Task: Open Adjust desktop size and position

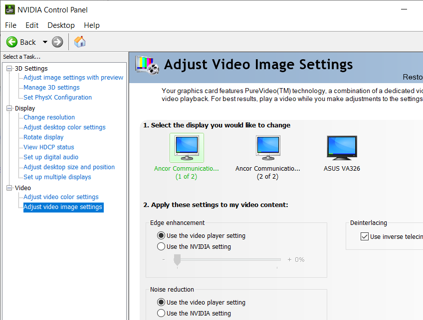Action: click(69, 167)
